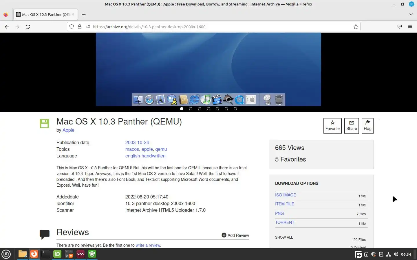Open the apple topic link
The width and height of the screenshot is (417, 260).
pyautogui.click(x=147, y=149)
